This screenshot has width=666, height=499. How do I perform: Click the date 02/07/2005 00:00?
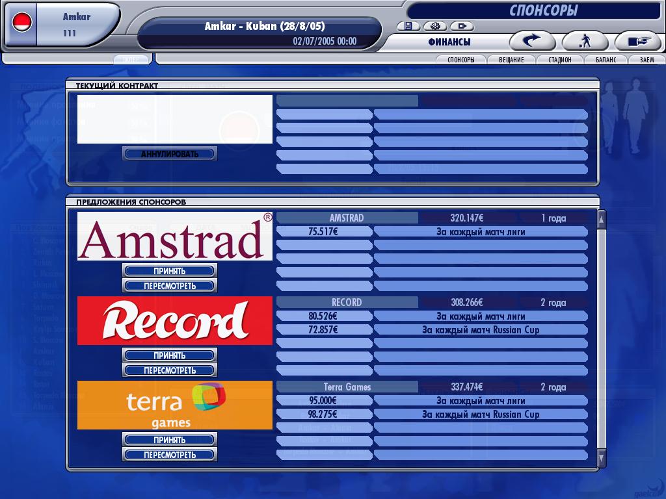325,41
